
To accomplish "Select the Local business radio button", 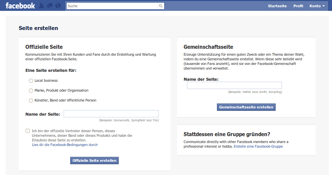I will pos(31,81).
